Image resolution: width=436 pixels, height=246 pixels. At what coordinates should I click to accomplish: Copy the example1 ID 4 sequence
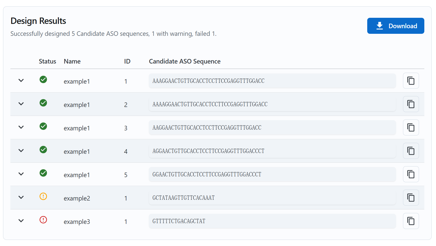pos(411,151)
